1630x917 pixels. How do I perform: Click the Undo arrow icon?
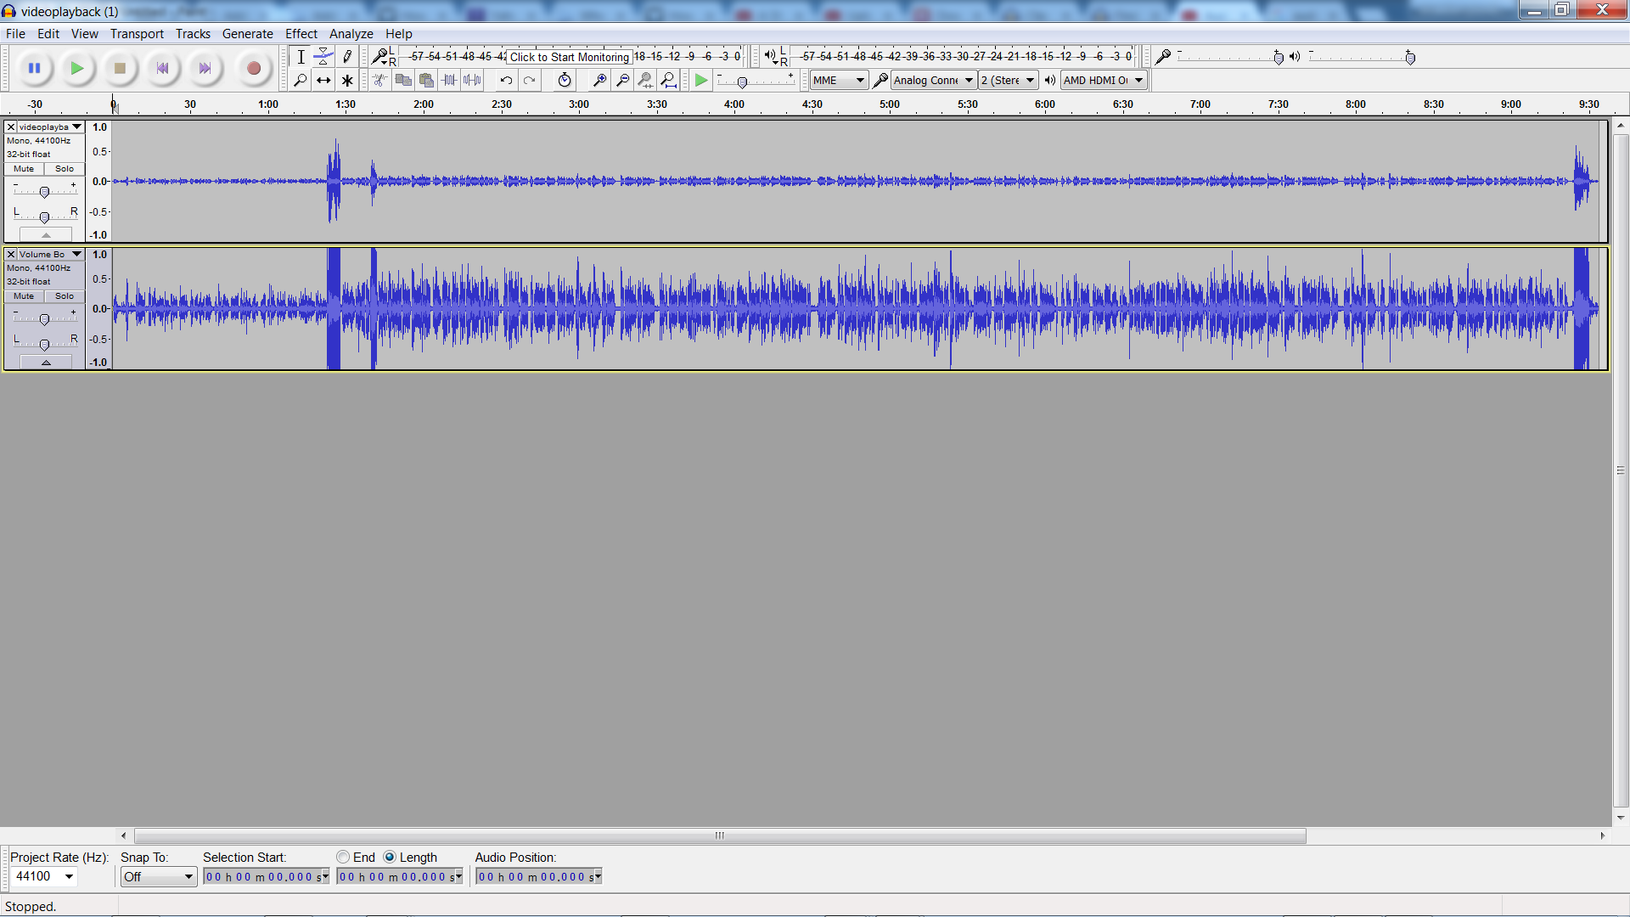[x=506, y=81]
